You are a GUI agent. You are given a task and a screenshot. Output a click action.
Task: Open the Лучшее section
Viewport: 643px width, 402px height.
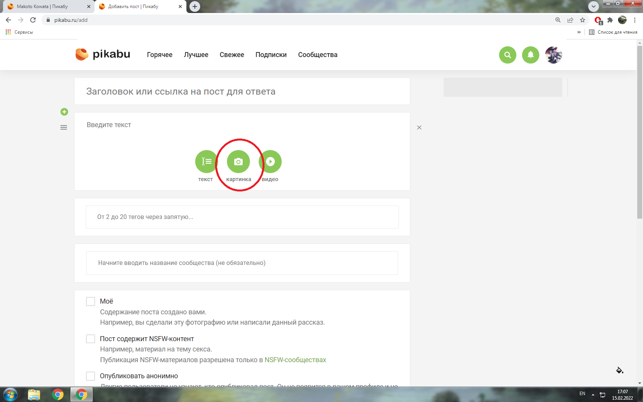[x=196, y=55]
